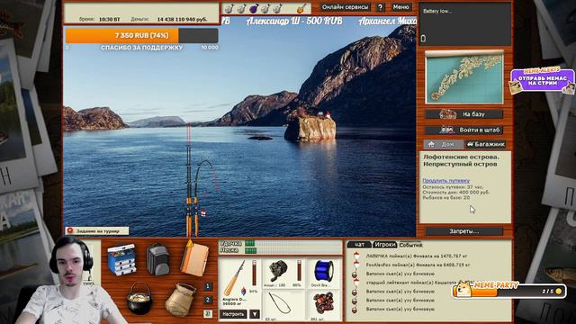The image size is (576, 324).
Task: Click the second gray flask icon
Action: (x=241, y=8)
